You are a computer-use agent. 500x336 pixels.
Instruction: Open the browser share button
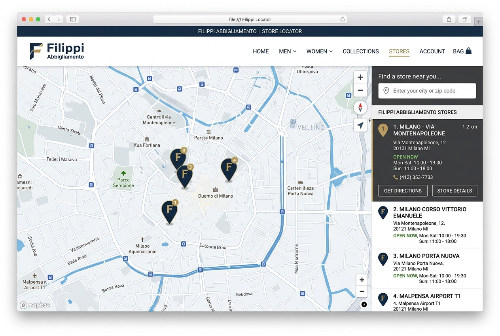tap(449, 19)
